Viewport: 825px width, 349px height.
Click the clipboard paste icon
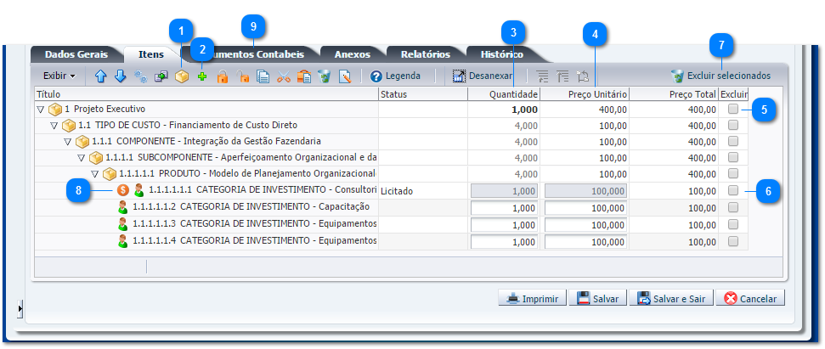(304, 76)
